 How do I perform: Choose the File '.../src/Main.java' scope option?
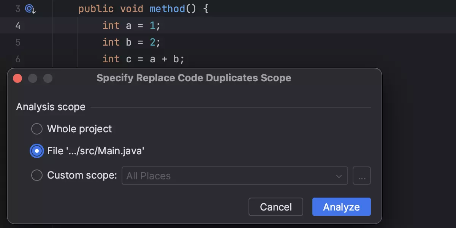tap(37, 151)
